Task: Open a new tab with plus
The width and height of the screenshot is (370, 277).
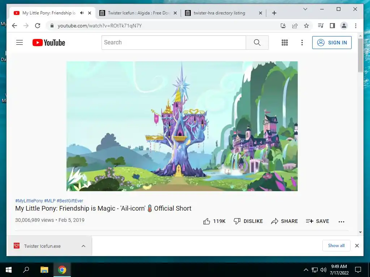Action: (x=274, y=13)
